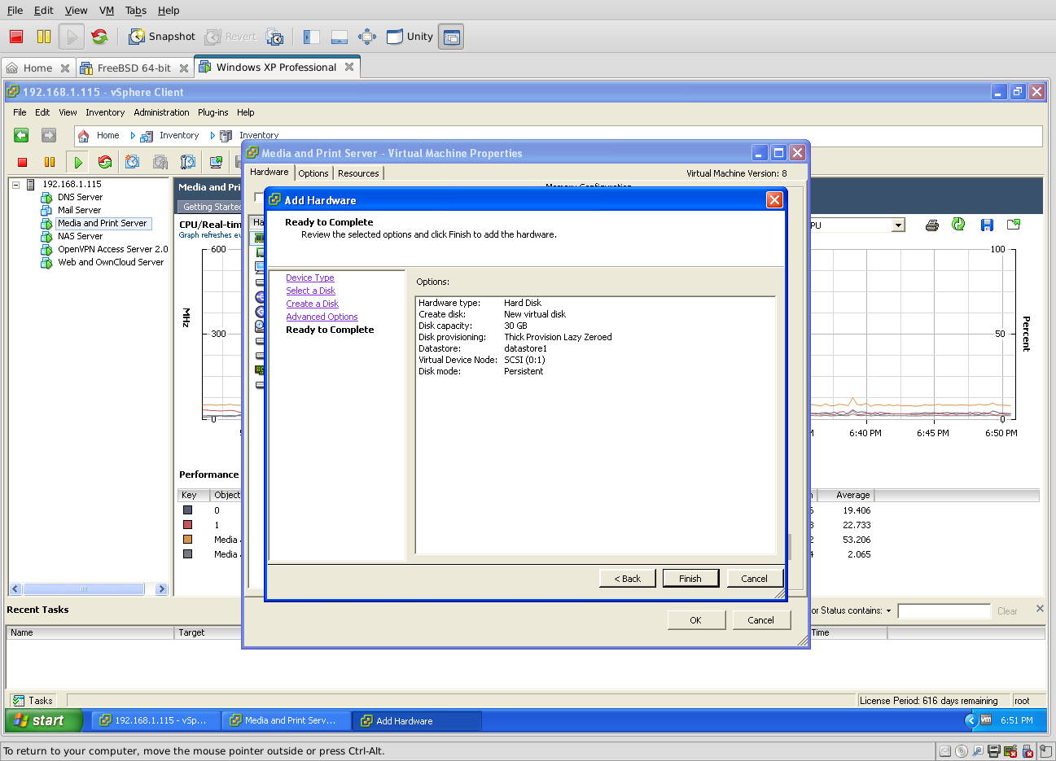Click the Device Type wizard step link
1056x761 pixels.
tap(310, 278)
